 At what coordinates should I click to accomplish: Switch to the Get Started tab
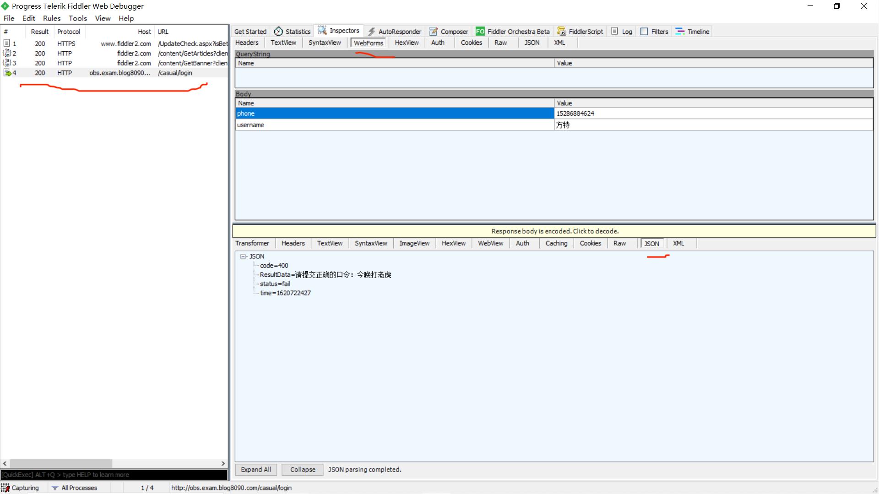point(250,32)
